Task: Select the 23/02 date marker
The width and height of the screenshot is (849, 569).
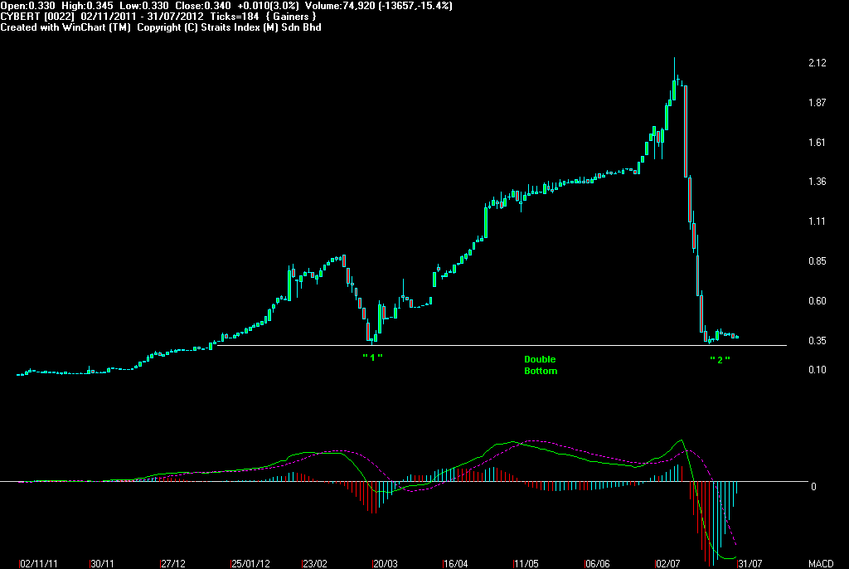Action: point(314,563)
